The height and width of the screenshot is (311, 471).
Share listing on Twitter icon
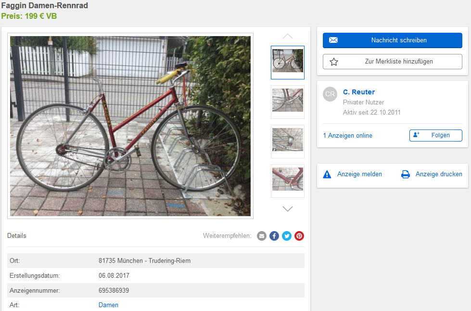click(x=287, y=236)
